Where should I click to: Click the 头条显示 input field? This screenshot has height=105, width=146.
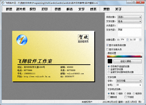(x=130, y=26)
